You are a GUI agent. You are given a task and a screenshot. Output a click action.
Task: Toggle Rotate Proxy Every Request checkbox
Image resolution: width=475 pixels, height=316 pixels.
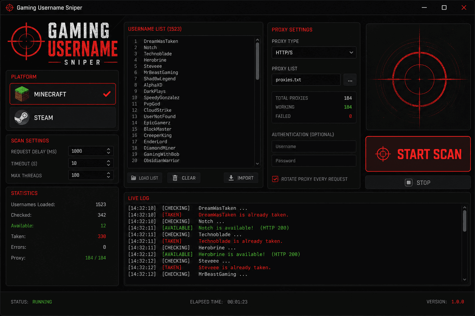coord(275,179)
